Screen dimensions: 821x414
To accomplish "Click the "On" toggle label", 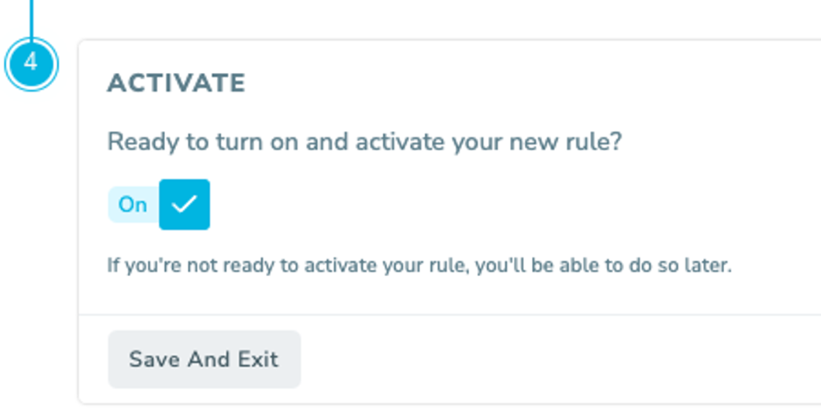I will (133, 205).
